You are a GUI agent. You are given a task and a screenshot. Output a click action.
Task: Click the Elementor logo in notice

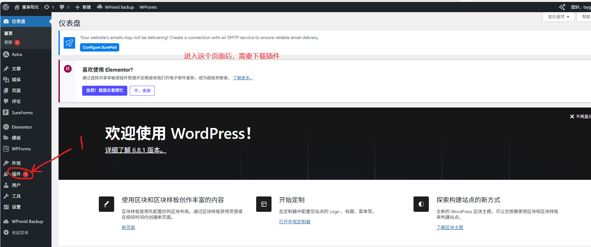click(68, 69)
